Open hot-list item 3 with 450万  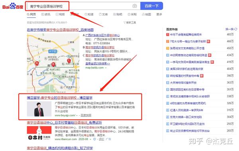(187, 48)
